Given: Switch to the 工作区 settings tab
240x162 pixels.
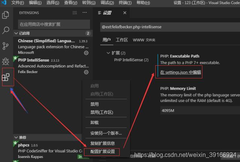Looking at the screenshot, I should click(121, 40).
